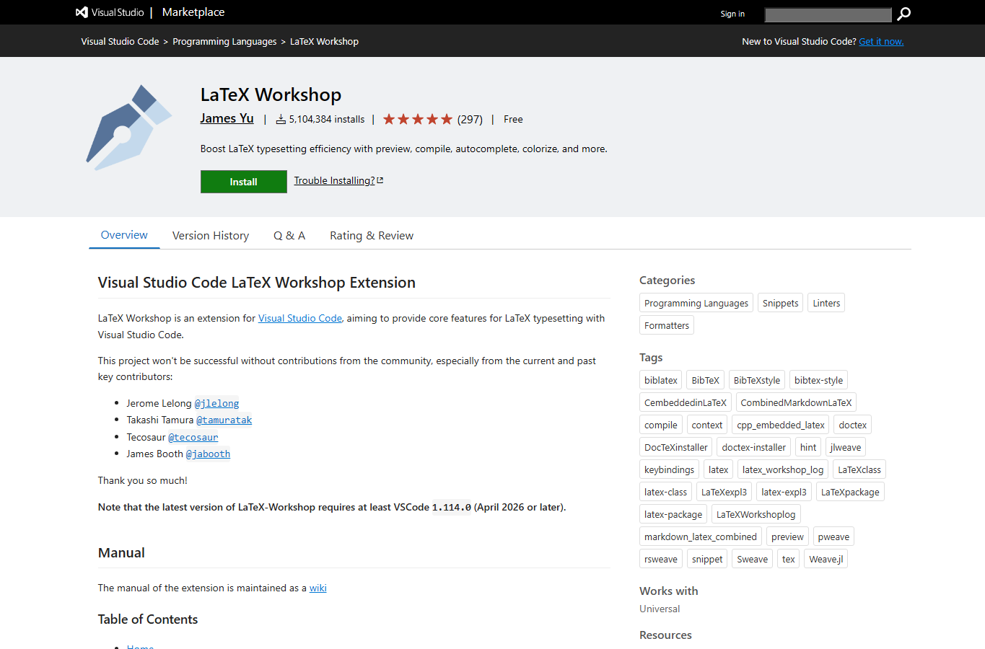This screenshot has width=985, height=649.
Task: Click the rsweave tag
Action: (x=661, y=559)
